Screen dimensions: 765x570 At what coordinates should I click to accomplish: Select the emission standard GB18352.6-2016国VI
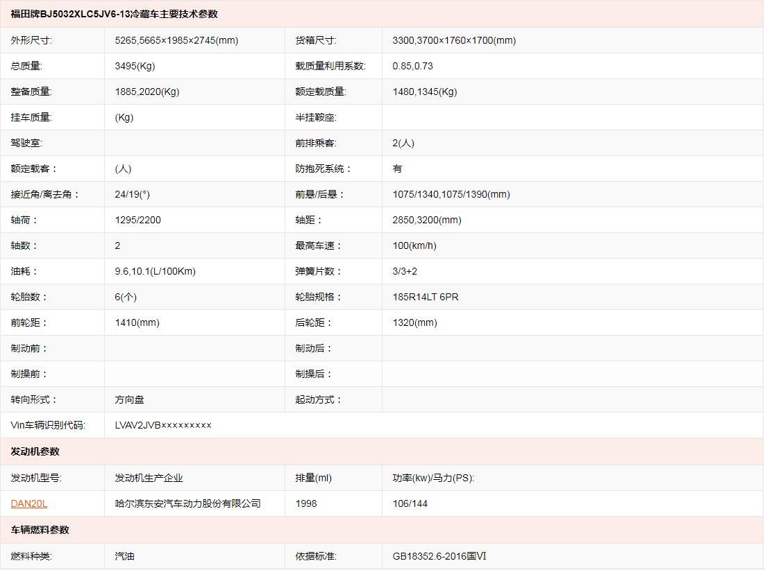[439, 556]
